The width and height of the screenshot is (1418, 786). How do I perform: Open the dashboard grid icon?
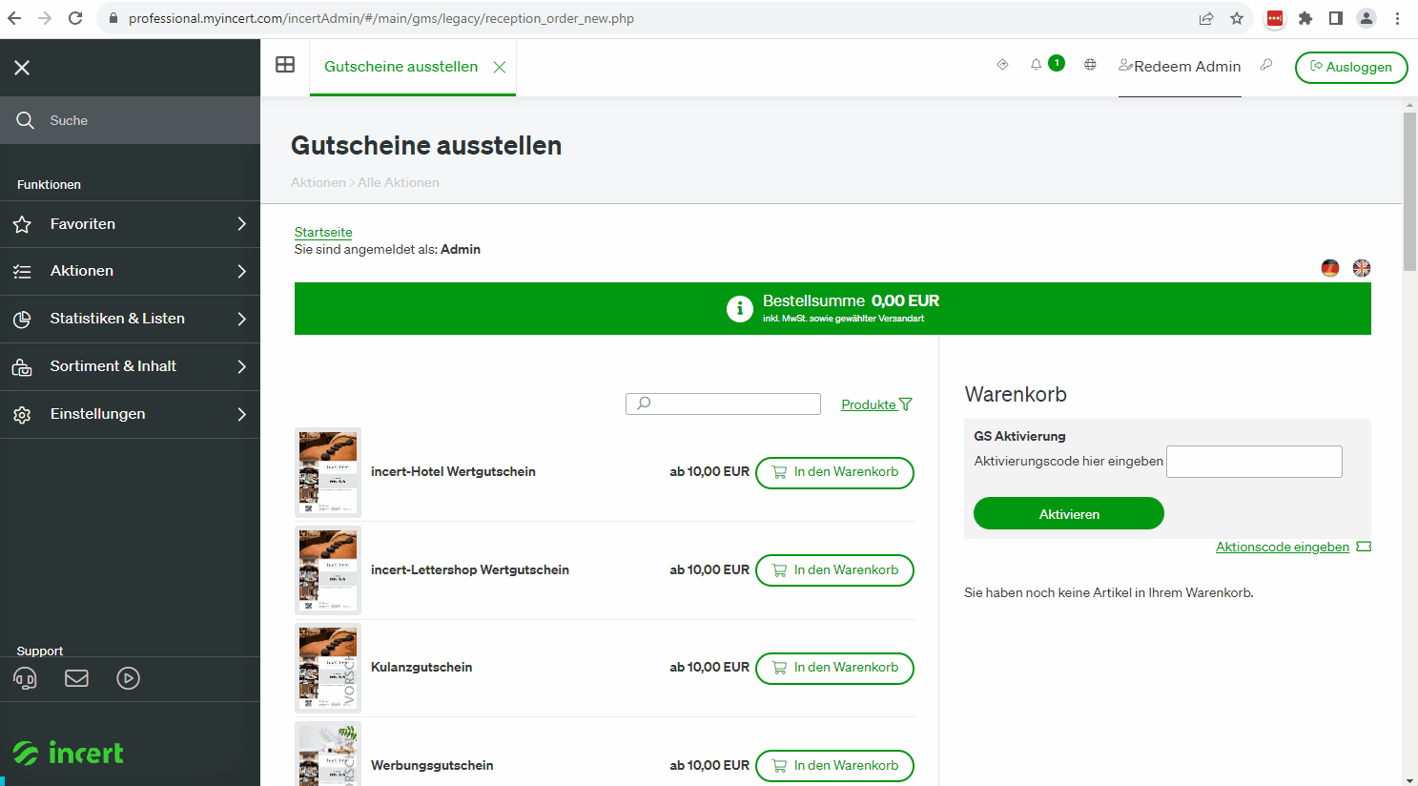pyautogui.click(x=285, y=65)
